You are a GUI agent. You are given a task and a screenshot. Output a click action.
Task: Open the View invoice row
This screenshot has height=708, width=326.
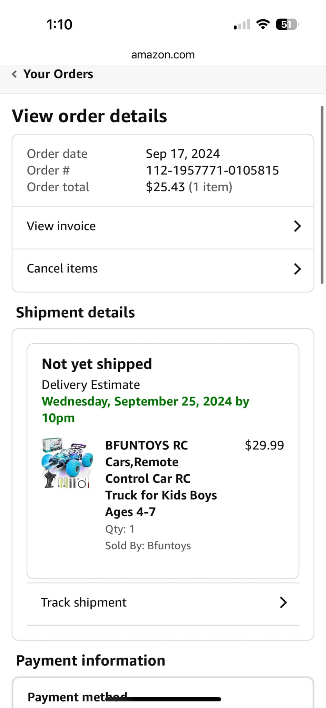pyautogui.click(x=61, y=226)
